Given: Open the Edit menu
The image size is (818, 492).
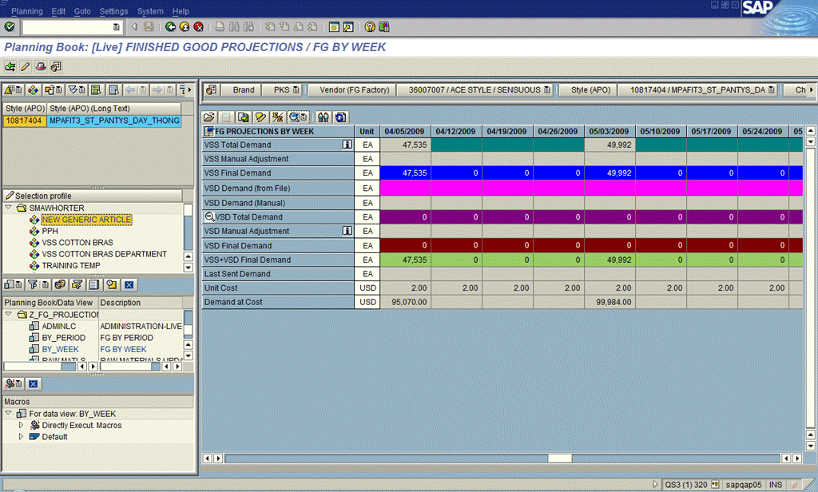Looking at the screenshot, I should pyautogui.click(x=58, y=11).
